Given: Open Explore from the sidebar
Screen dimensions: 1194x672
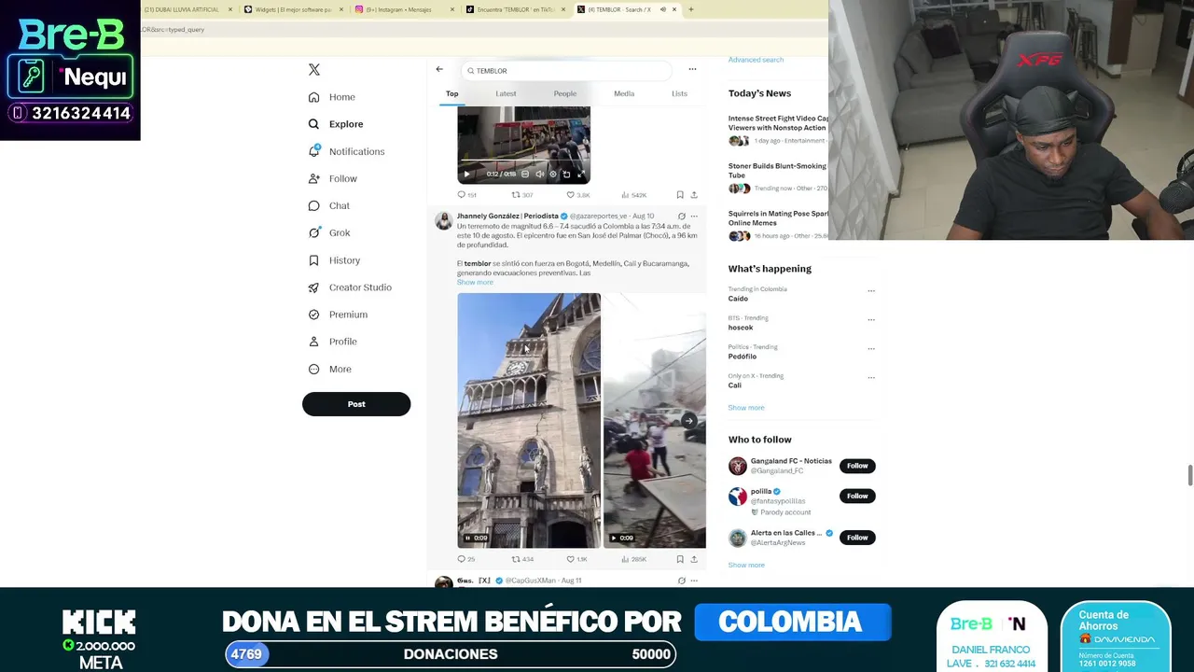Looking at the screenshot, I should pos(336,124).
